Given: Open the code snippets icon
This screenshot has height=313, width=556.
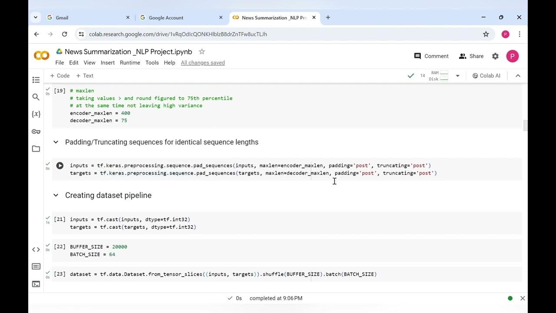Looking at the screenshot, I should point(36,250).
